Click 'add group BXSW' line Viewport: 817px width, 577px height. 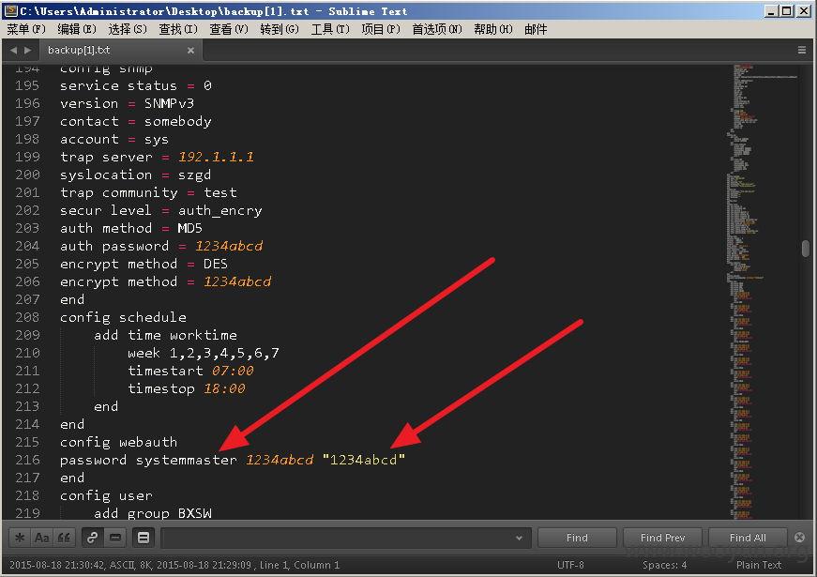pos(153,513)
